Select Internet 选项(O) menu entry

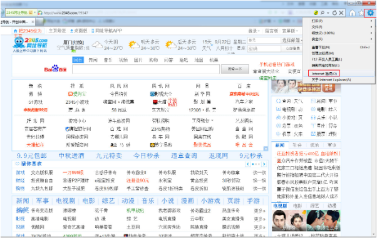point(324,73)
